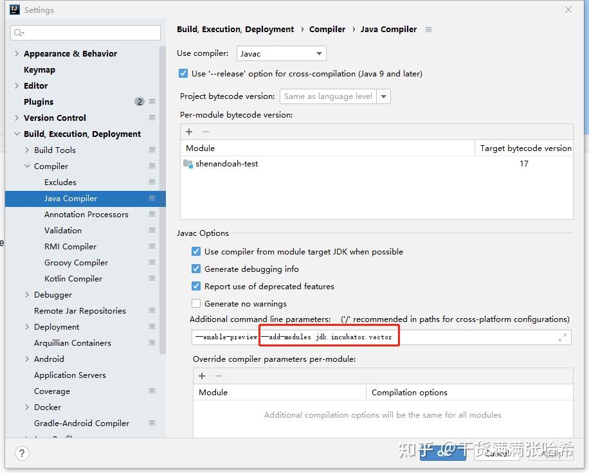Screen dimensions: 589x473
Task: Expand the Appearance & Behavior tree node
Action: [x=17, y=54]
